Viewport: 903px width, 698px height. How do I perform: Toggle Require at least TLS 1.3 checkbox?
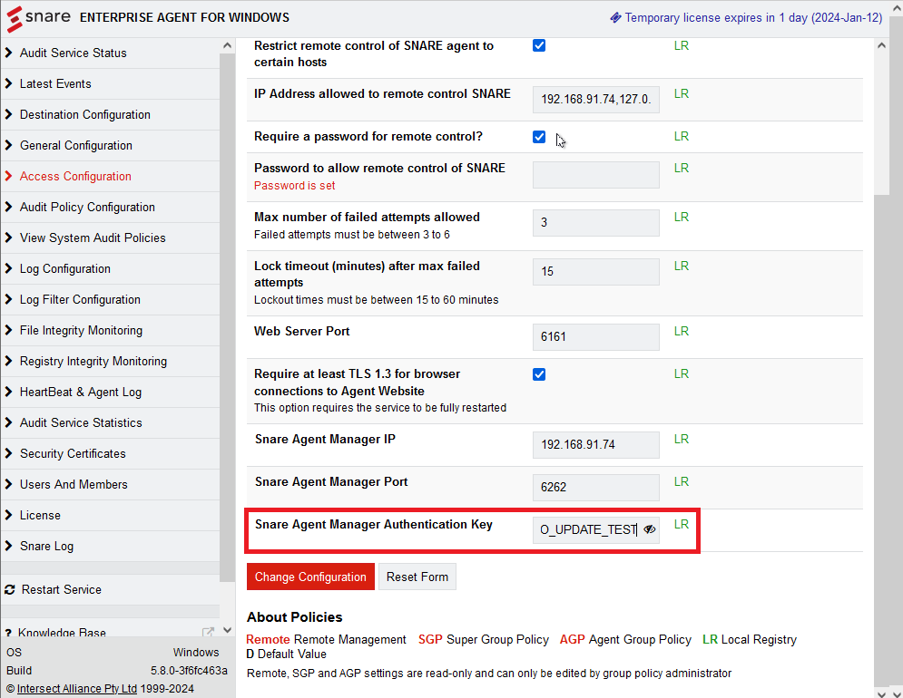coord(539,374)
